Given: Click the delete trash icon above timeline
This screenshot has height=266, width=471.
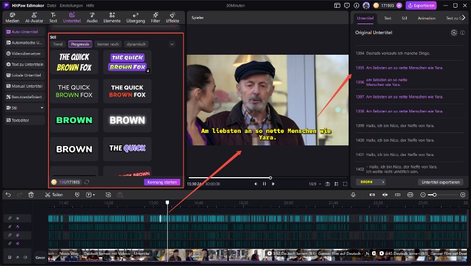Looking at the screenshot, I should pos(31,195).
